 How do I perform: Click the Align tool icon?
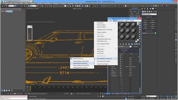pyautogui.click(x=70, y=6)
